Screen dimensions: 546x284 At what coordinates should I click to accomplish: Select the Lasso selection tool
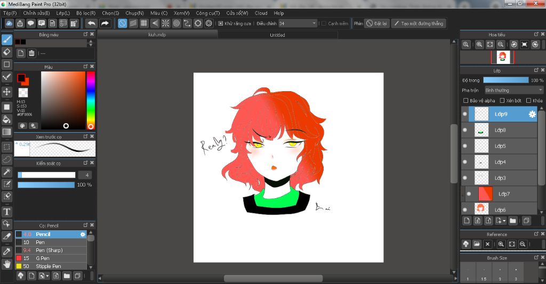point(6,159)
